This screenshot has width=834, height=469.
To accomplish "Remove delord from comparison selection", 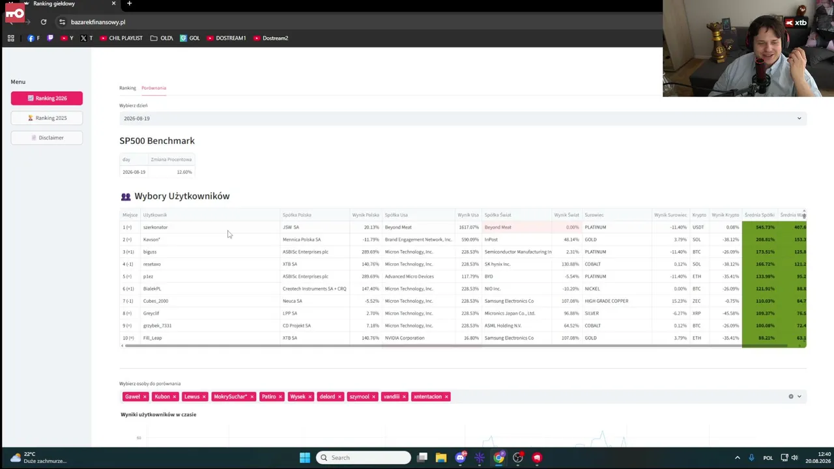I will click(x=339, y=397).
